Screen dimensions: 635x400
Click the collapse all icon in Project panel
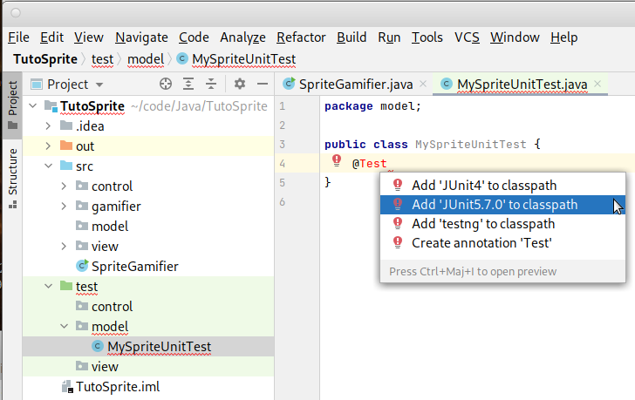coord(210,85)
